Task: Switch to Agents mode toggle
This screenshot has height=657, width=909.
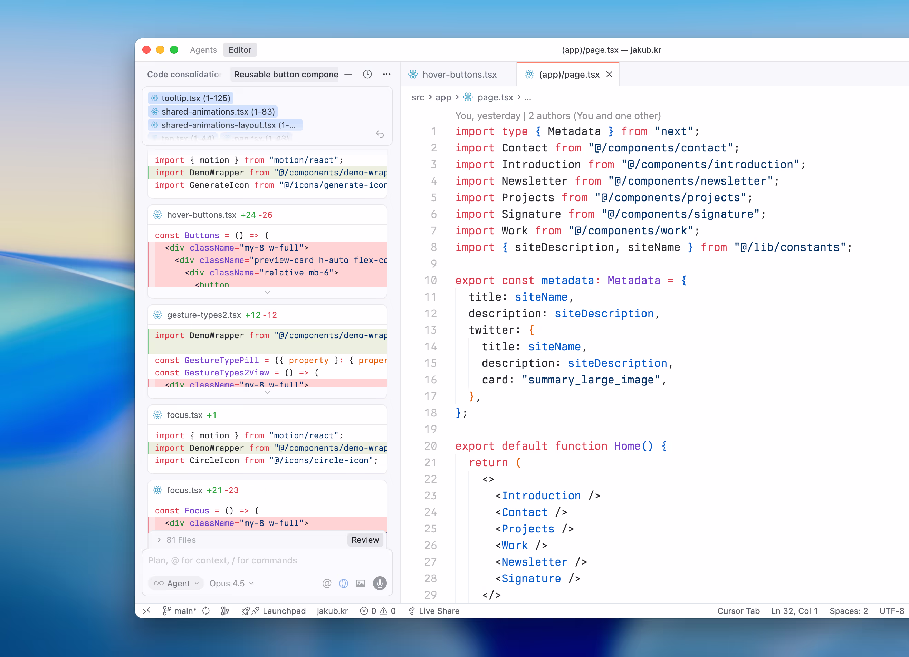Action: coord(203,50)
